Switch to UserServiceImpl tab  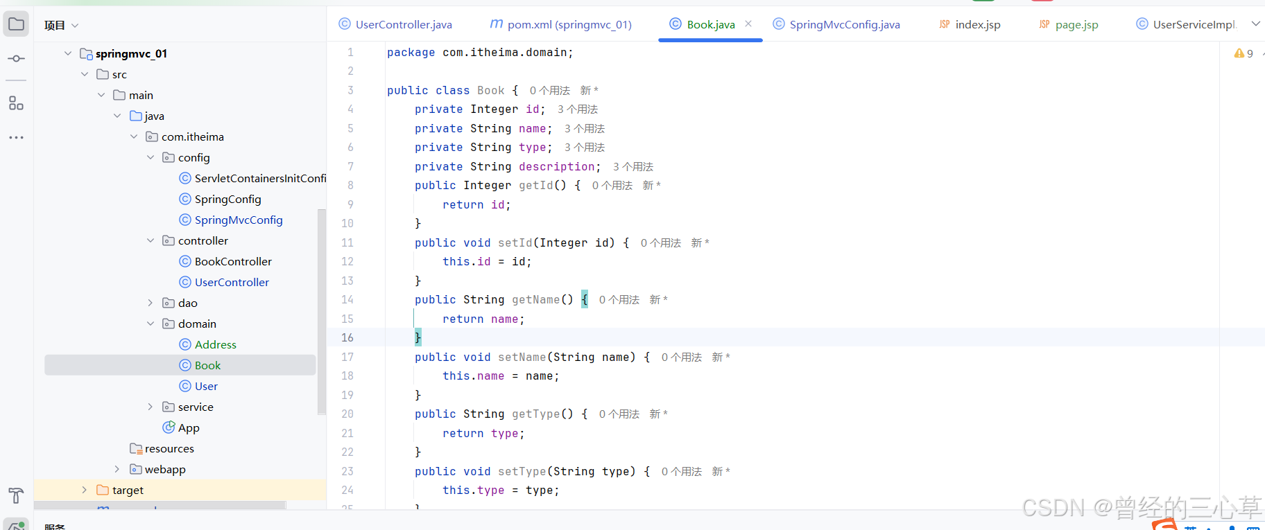point(1186,24)
